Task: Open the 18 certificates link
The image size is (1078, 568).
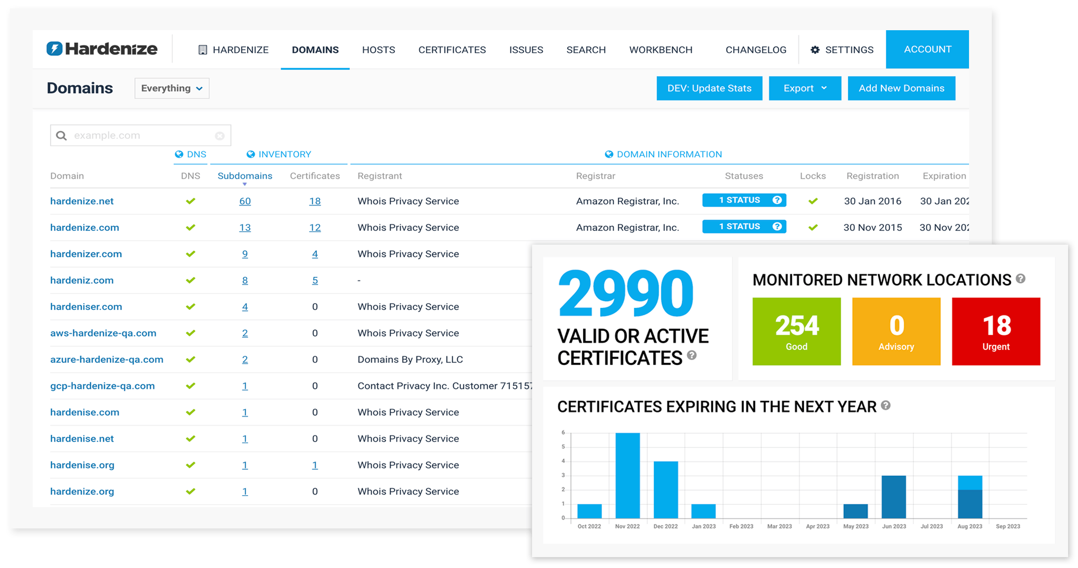Action: pos(315,201)
